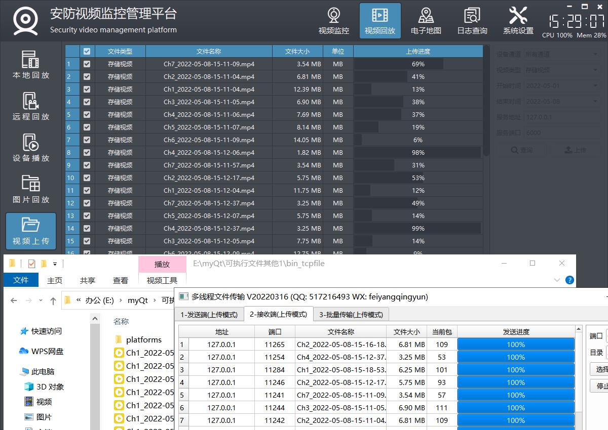Open 快速访问 in Explorer navigation pane

[47, 331]
